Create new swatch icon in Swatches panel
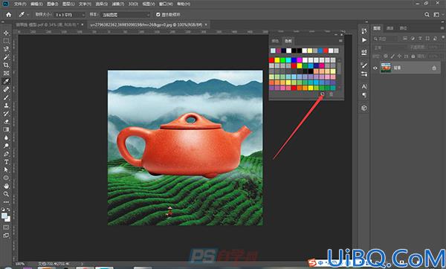The image size is (446, 269). coord(323,94)
